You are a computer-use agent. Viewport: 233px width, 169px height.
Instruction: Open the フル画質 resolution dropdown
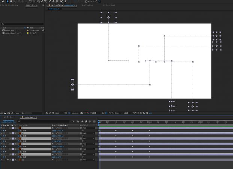click(95, 113)
